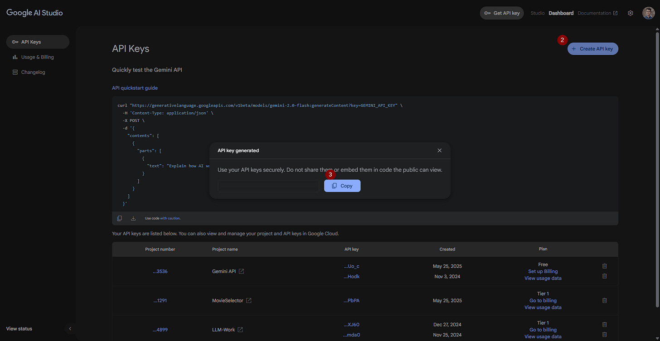Click the Created column header
660x341 pixels.
coord(447,249)
